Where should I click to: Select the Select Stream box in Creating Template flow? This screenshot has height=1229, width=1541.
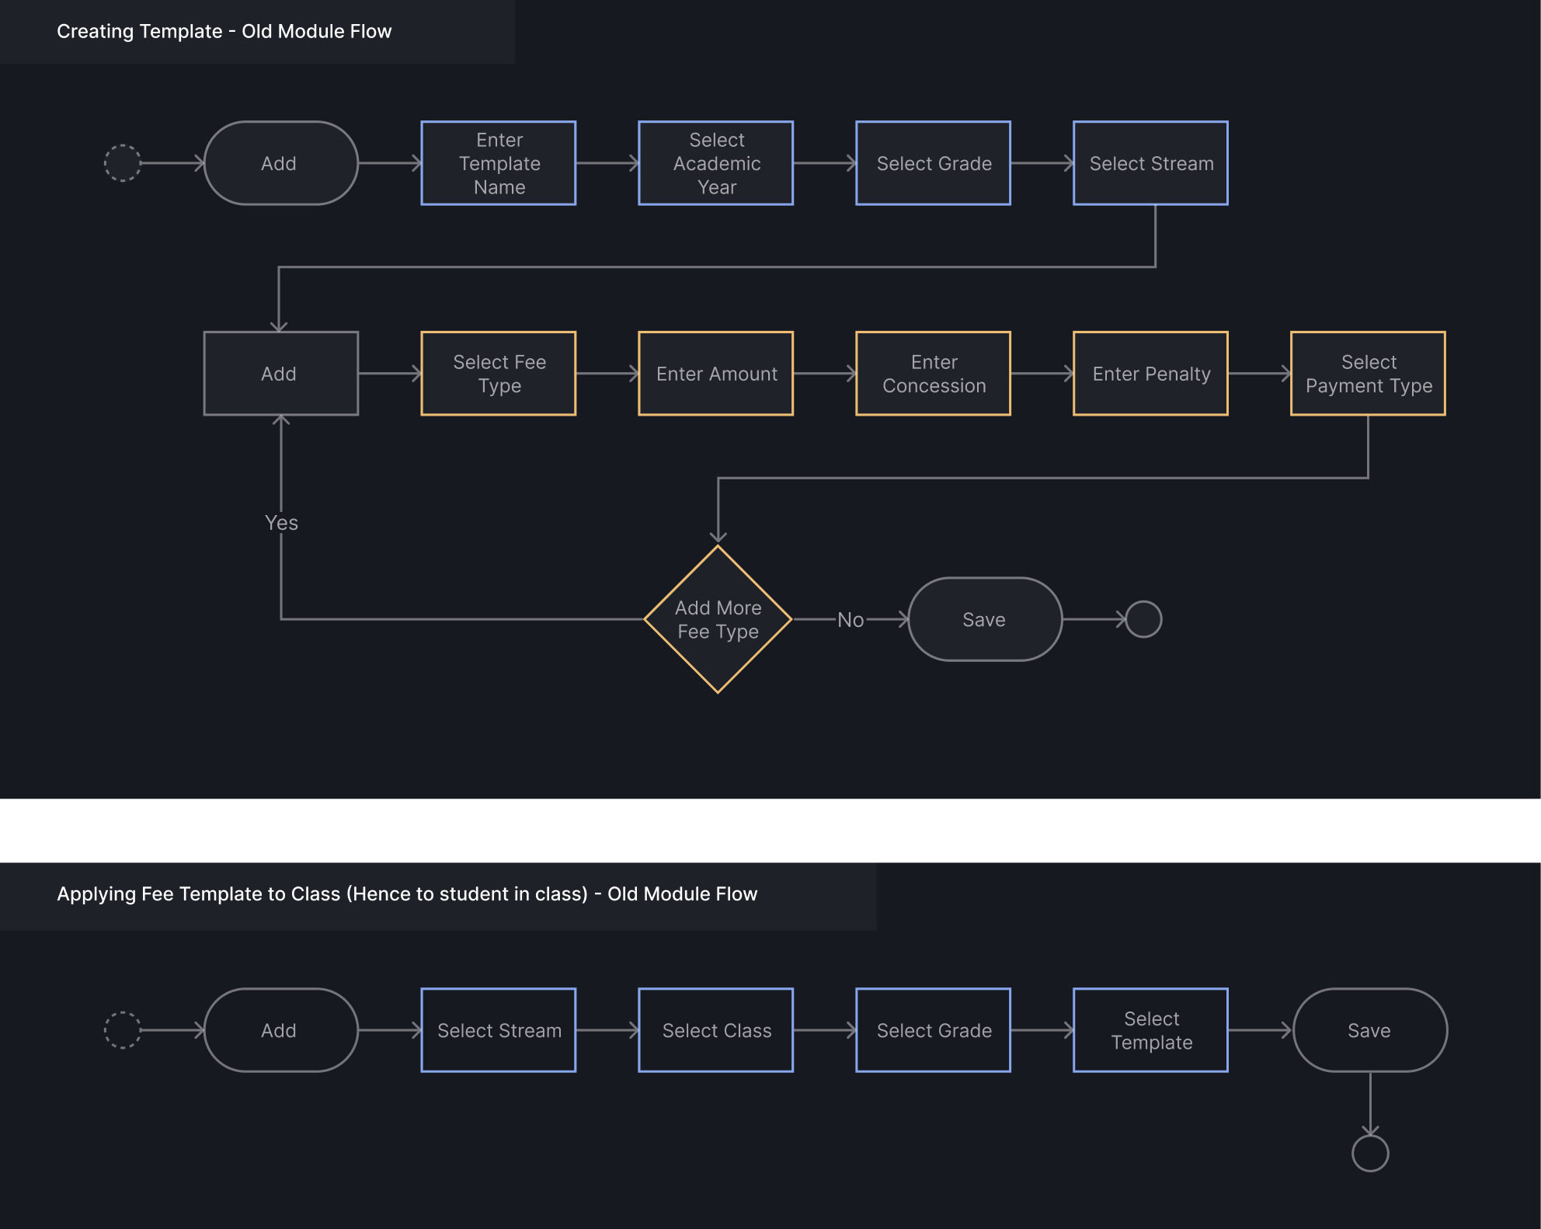[1151, 163]
